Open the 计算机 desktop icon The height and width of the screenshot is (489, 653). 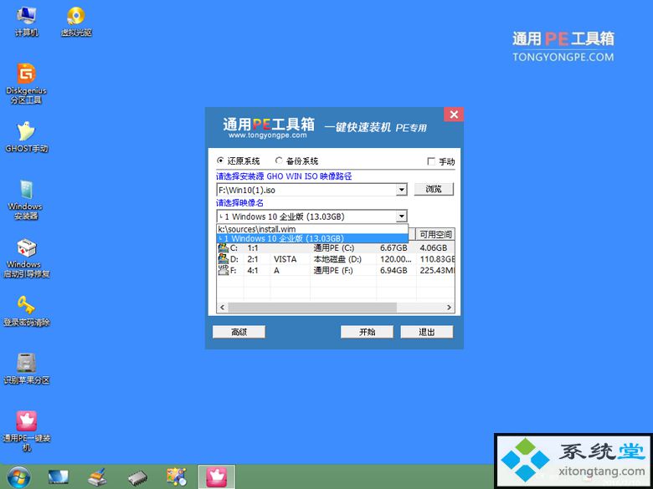click(27, 22)
